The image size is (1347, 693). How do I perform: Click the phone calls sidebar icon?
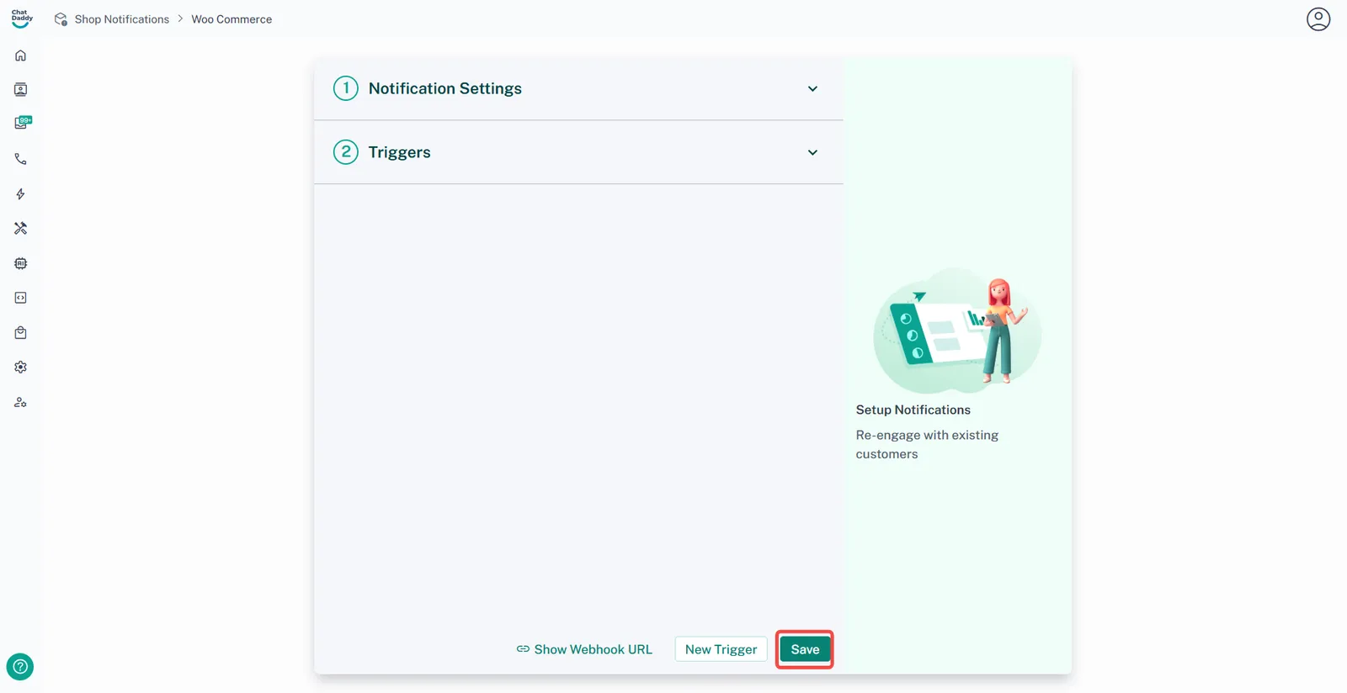[x=21, y=159]
